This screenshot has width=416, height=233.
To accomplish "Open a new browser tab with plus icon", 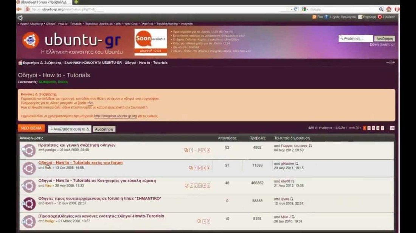I will 76,2.
